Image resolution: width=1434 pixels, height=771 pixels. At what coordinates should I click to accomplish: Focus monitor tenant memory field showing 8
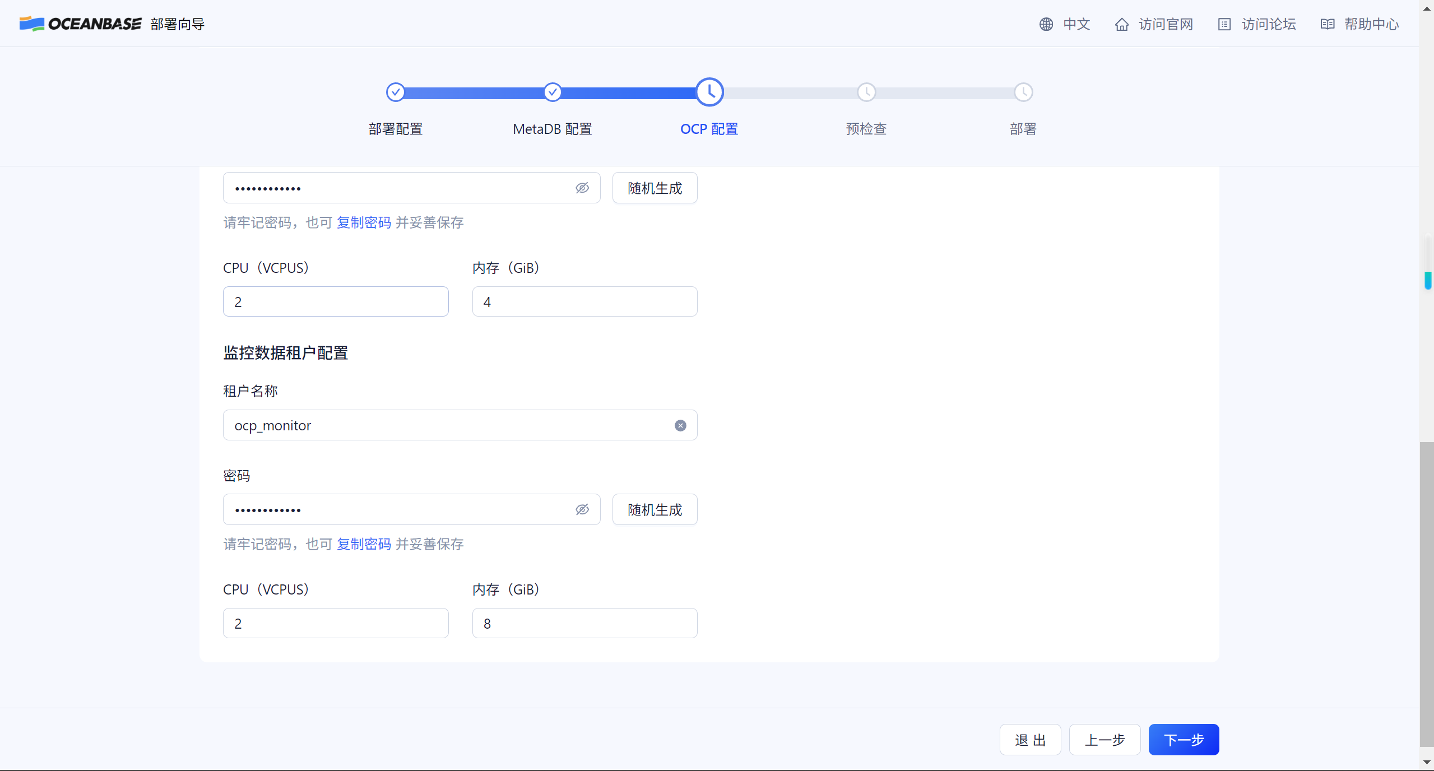pos(584,624)
